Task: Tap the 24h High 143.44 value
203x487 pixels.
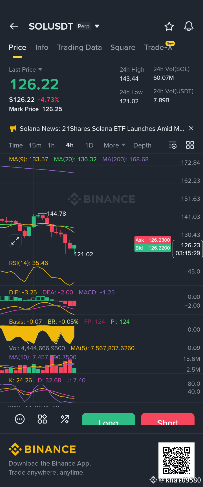Action: coord(129,79)
